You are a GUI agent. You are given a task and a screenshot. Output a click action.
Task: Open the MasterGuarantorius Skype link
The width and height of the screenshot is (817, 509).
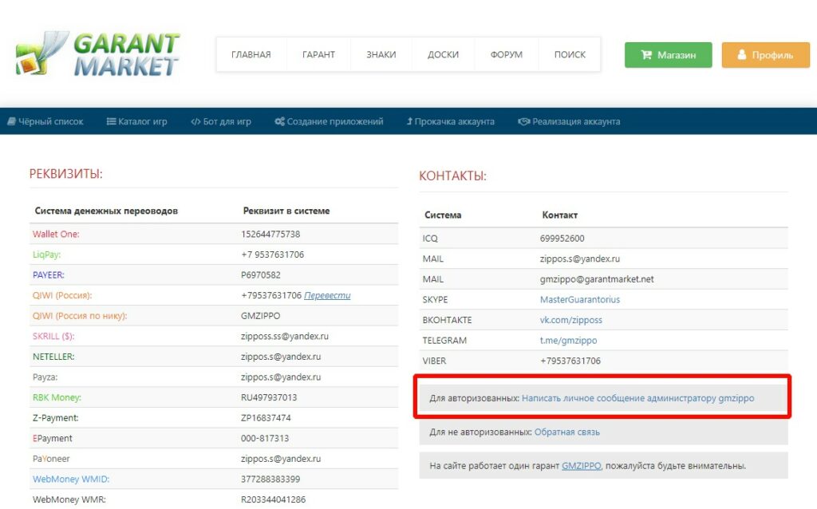579,299
